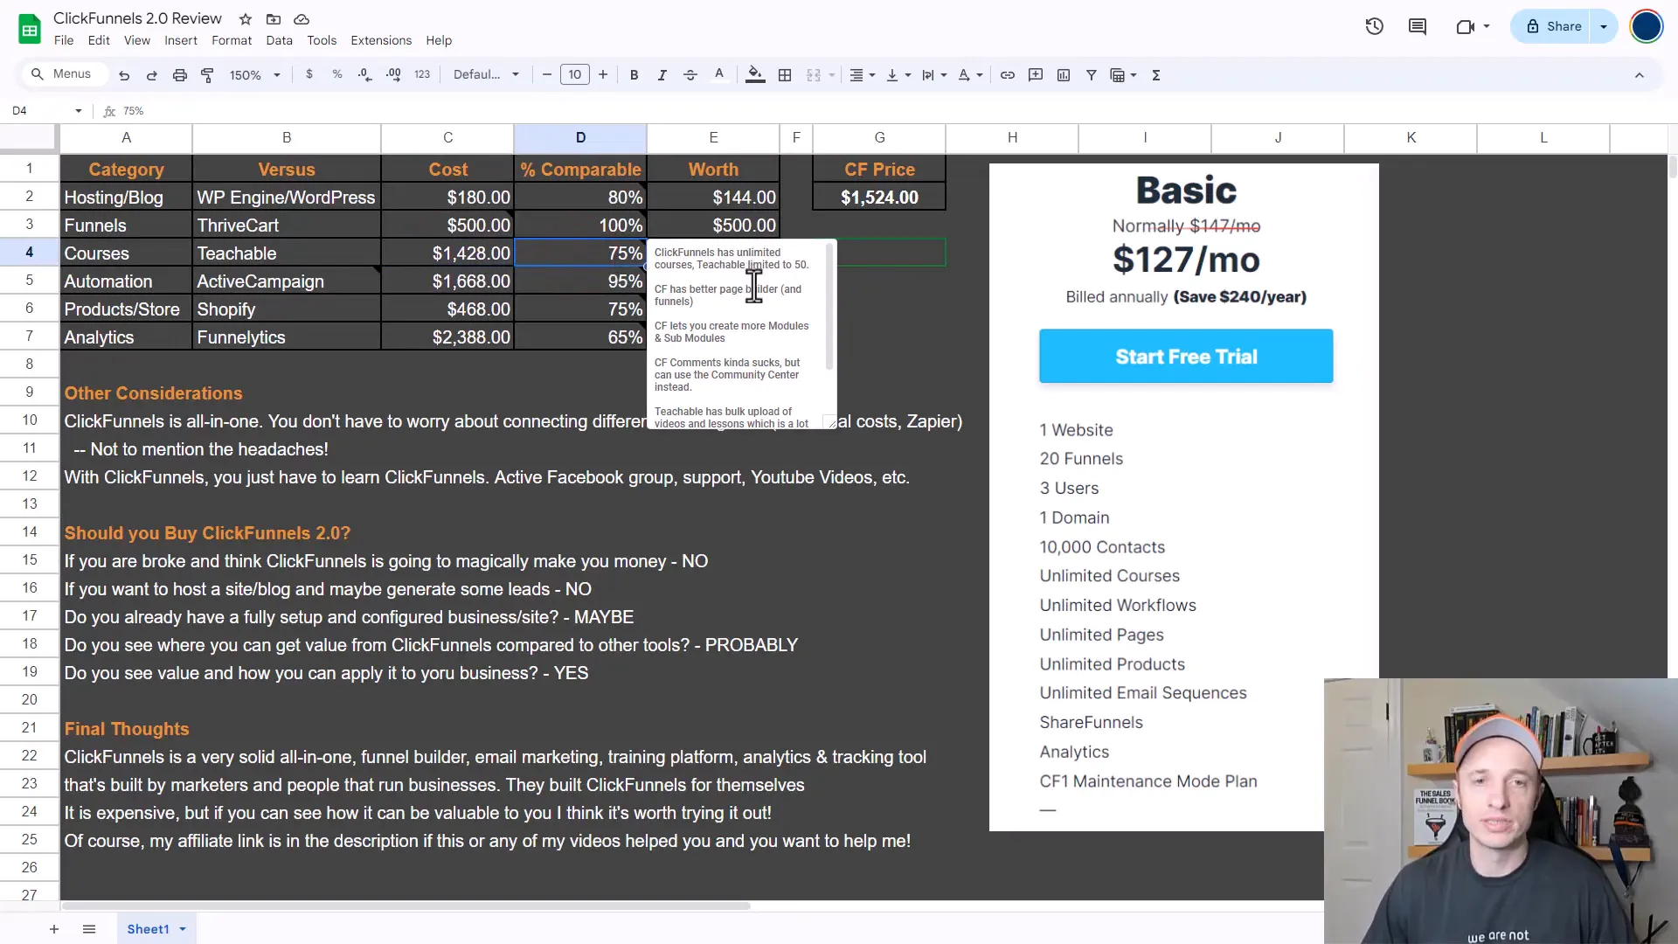Viewport: 1678px width, 944px height.
Task: Click the Start Free Trial button
Action: tap(1186, 356)
